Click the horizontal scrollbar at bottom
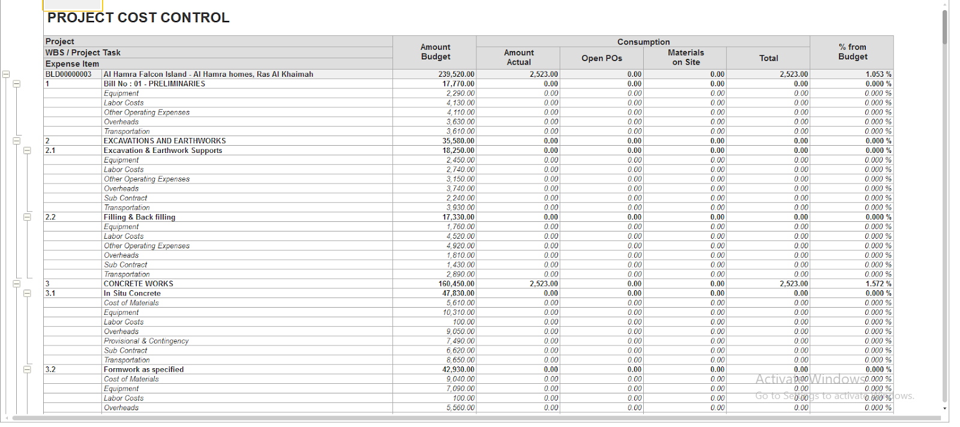Image resolution: width=960 pixels, height=427 pixels. [476, 418]
